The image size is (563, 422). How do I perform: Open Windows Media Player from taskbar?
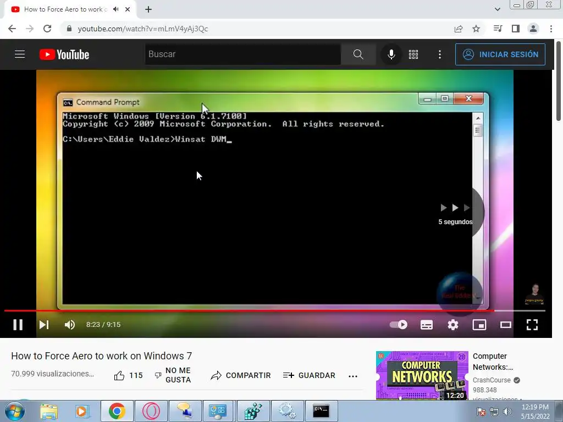pos(82,411)
